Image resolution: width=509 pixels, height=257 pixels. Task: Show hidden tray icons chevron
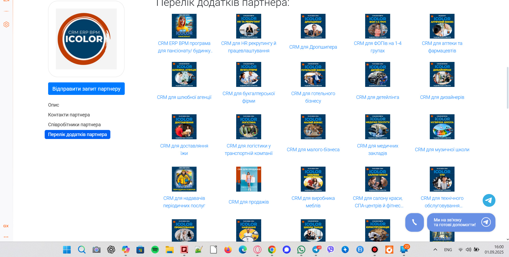point(435,250)
